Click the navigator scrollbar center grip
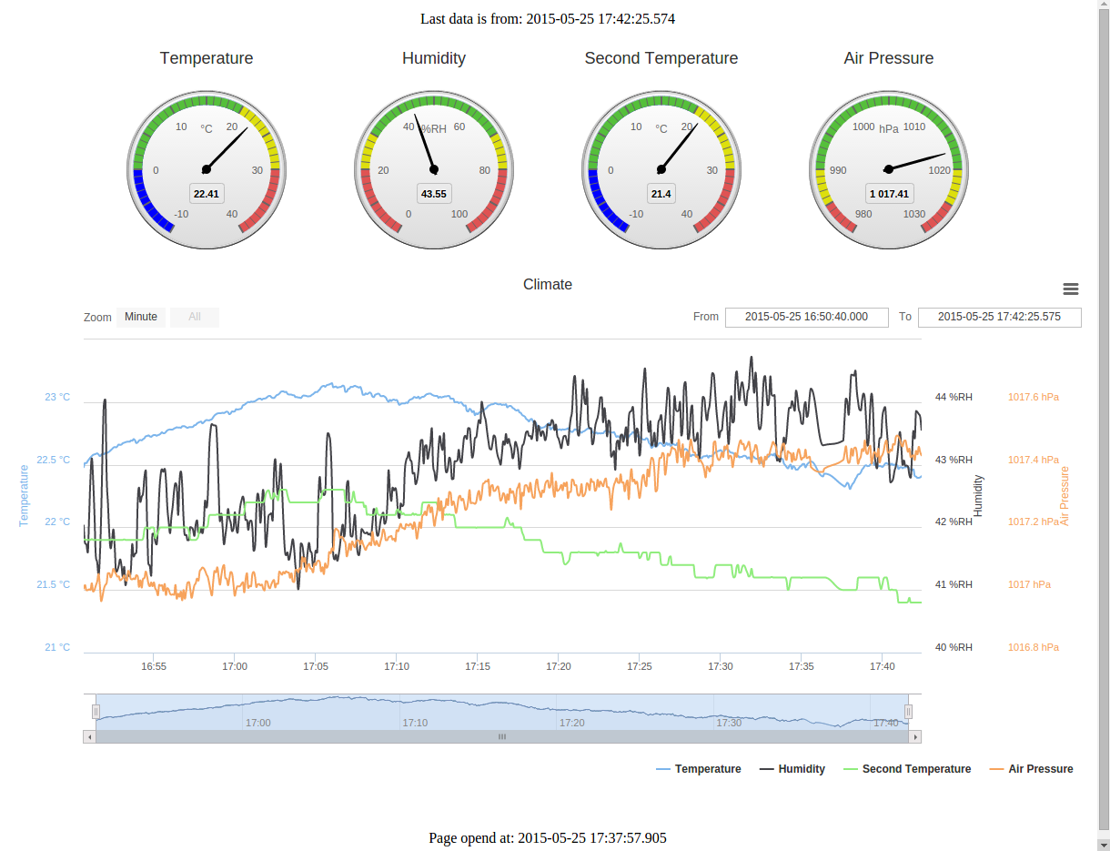The height and width of the screenshot is (851, 1110). (501, 736)
